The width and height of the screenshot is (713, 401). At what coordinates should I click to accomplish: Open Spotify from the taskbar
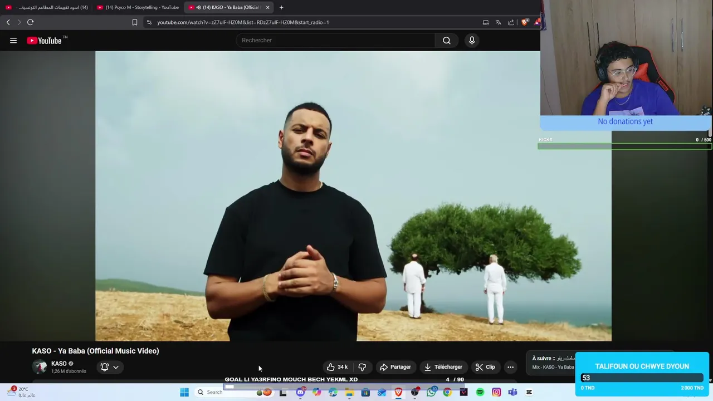480,392
